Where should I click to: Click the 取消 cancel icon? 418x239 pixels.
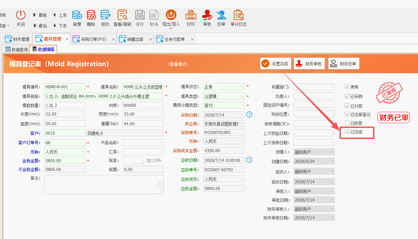(x=154, y=15)
